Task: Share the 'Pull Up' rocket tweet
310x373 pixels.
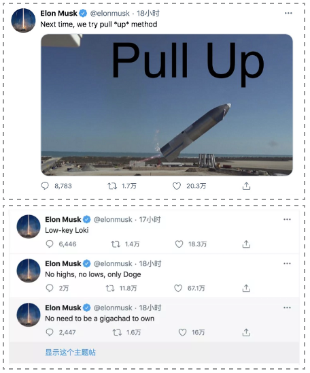Action: pyautogui.click(x=246, y=186)
